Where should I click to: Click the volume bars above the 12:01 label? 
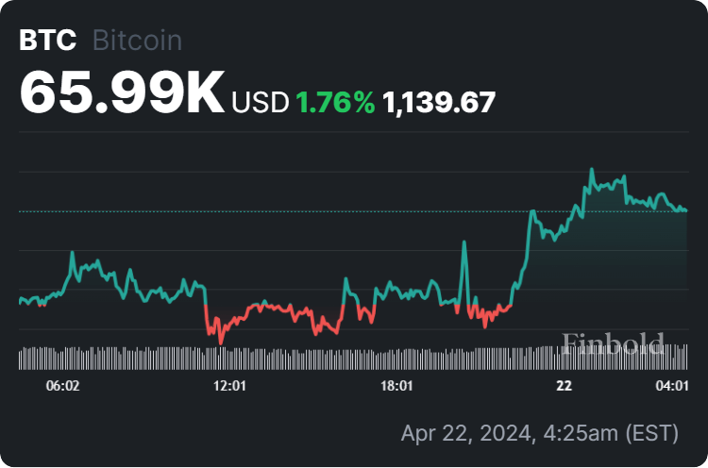[230, 359]
